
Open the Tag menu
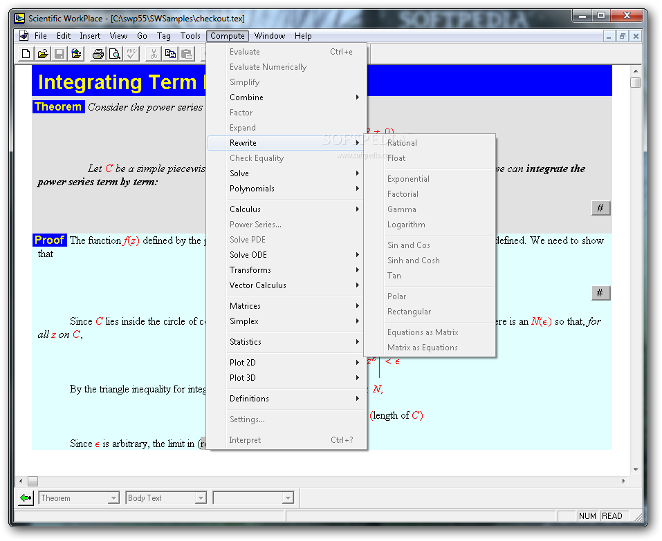pos(164,36)
